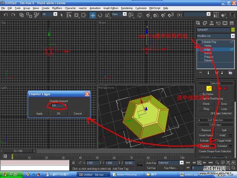The image size is (237, 178).
Task: Switch to the Hierarchy command panel tab
Action: pyautogui.click(x=212, y=23)
